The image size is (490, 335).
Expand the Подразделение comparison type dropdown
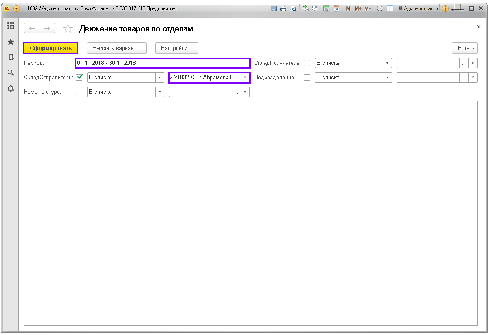coord(387,78)
